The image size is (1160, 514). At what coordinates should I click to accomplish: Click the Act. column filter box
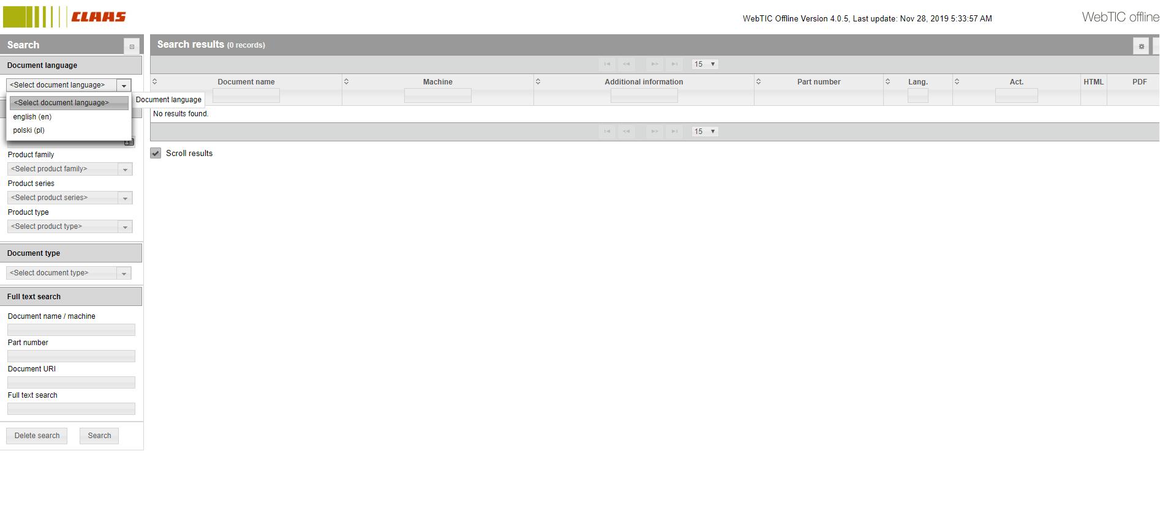[x=1017, y=95]
